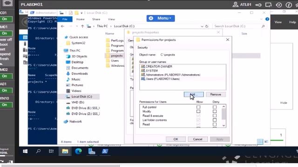Click the Search Local Disk (C:) field

(239, 26)
